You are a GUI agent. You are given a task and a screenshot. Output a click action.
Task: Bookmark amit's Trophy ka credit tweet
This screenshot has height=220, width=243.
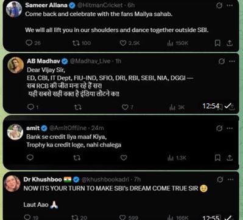click(217, 158)
